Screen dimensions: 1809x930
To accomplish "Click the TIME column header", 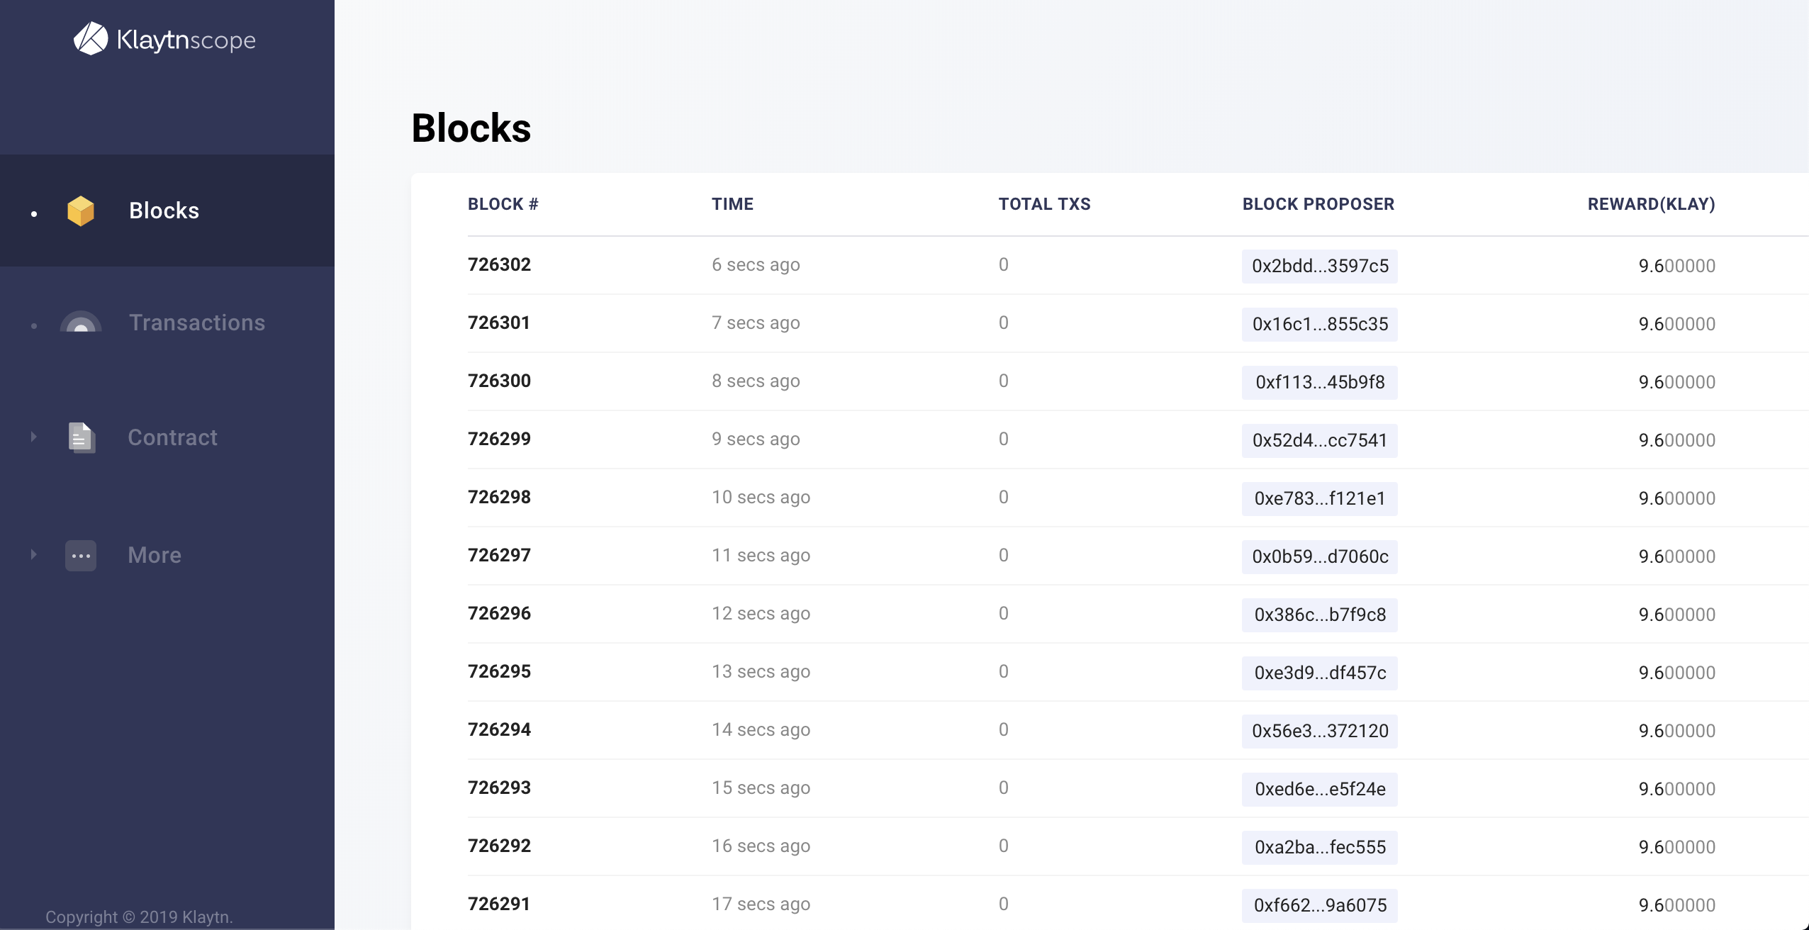I will point(732,204).
